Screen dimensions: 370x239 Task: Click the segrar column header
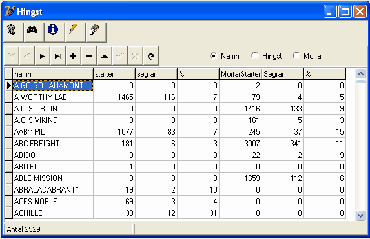tap(156, 74)
